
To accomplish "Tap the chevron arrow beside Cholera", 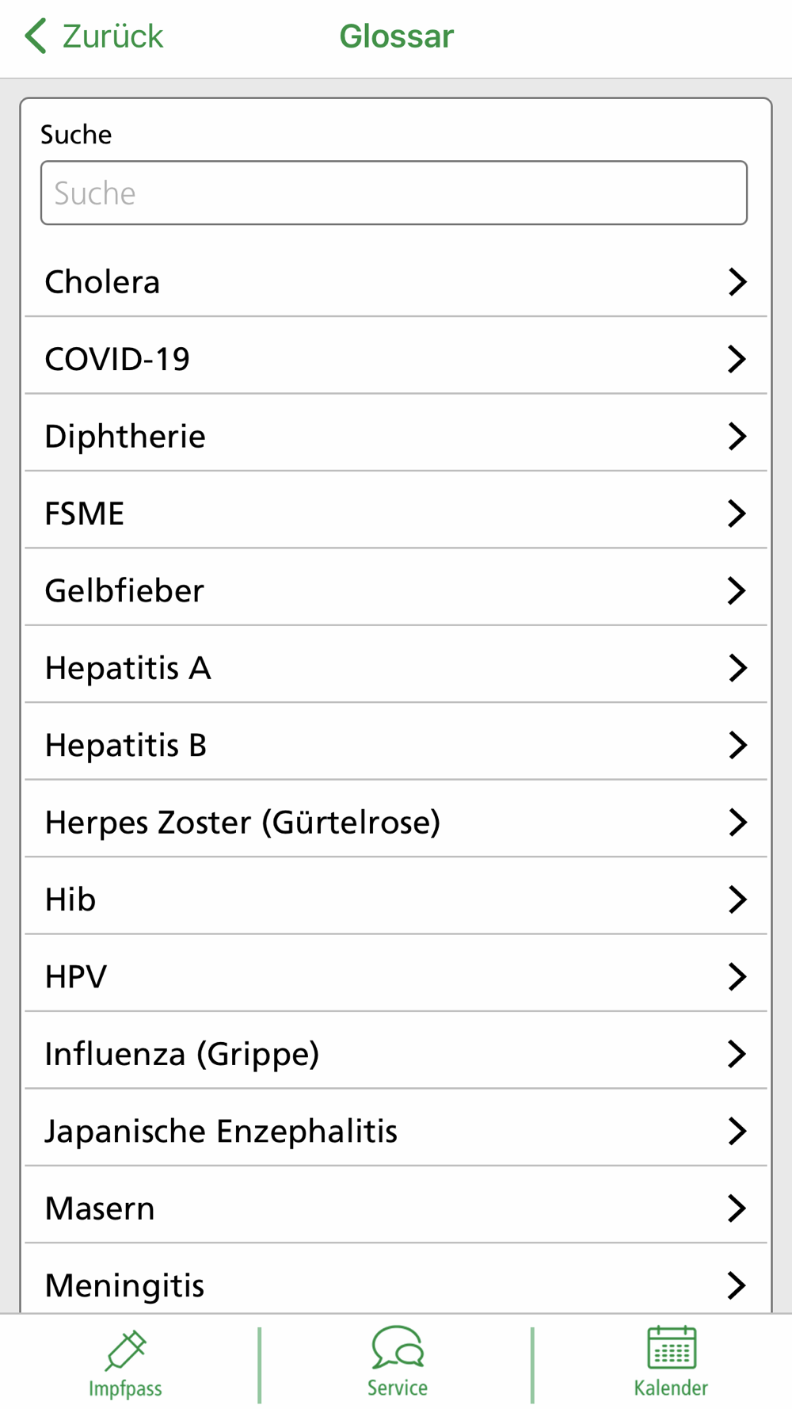I will tap(737, 282).
